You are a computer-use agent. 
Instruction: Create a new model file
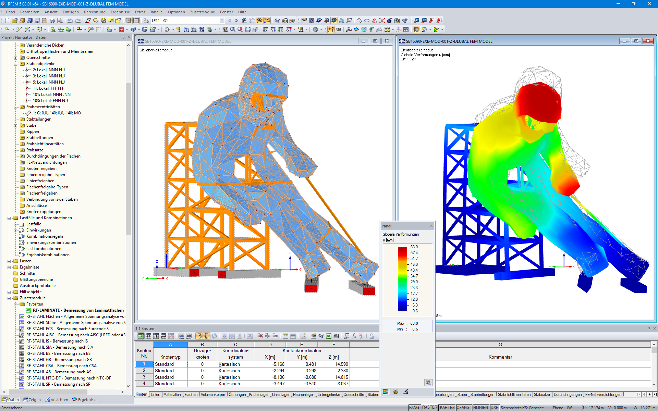8,21
